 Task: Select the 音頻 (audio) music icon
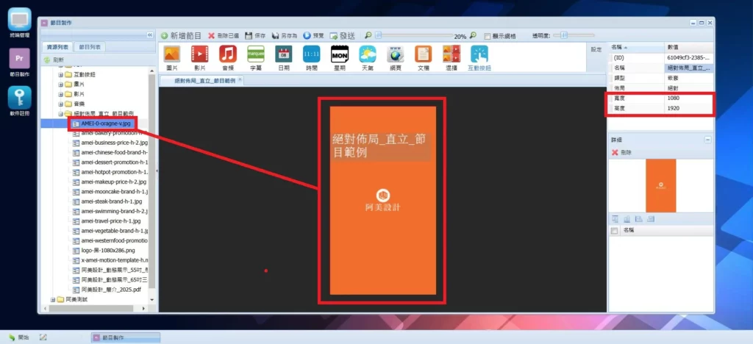click(227, 54)
